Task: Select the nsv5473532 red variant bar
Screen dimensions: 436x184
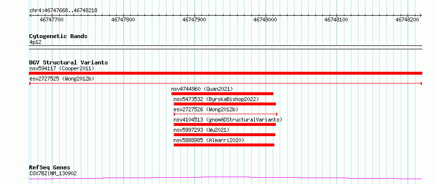Action: tap(225, 104)
